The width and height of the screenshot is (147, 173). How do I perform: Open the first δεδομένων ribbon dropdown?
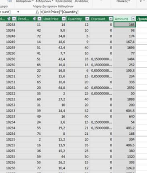25,1
